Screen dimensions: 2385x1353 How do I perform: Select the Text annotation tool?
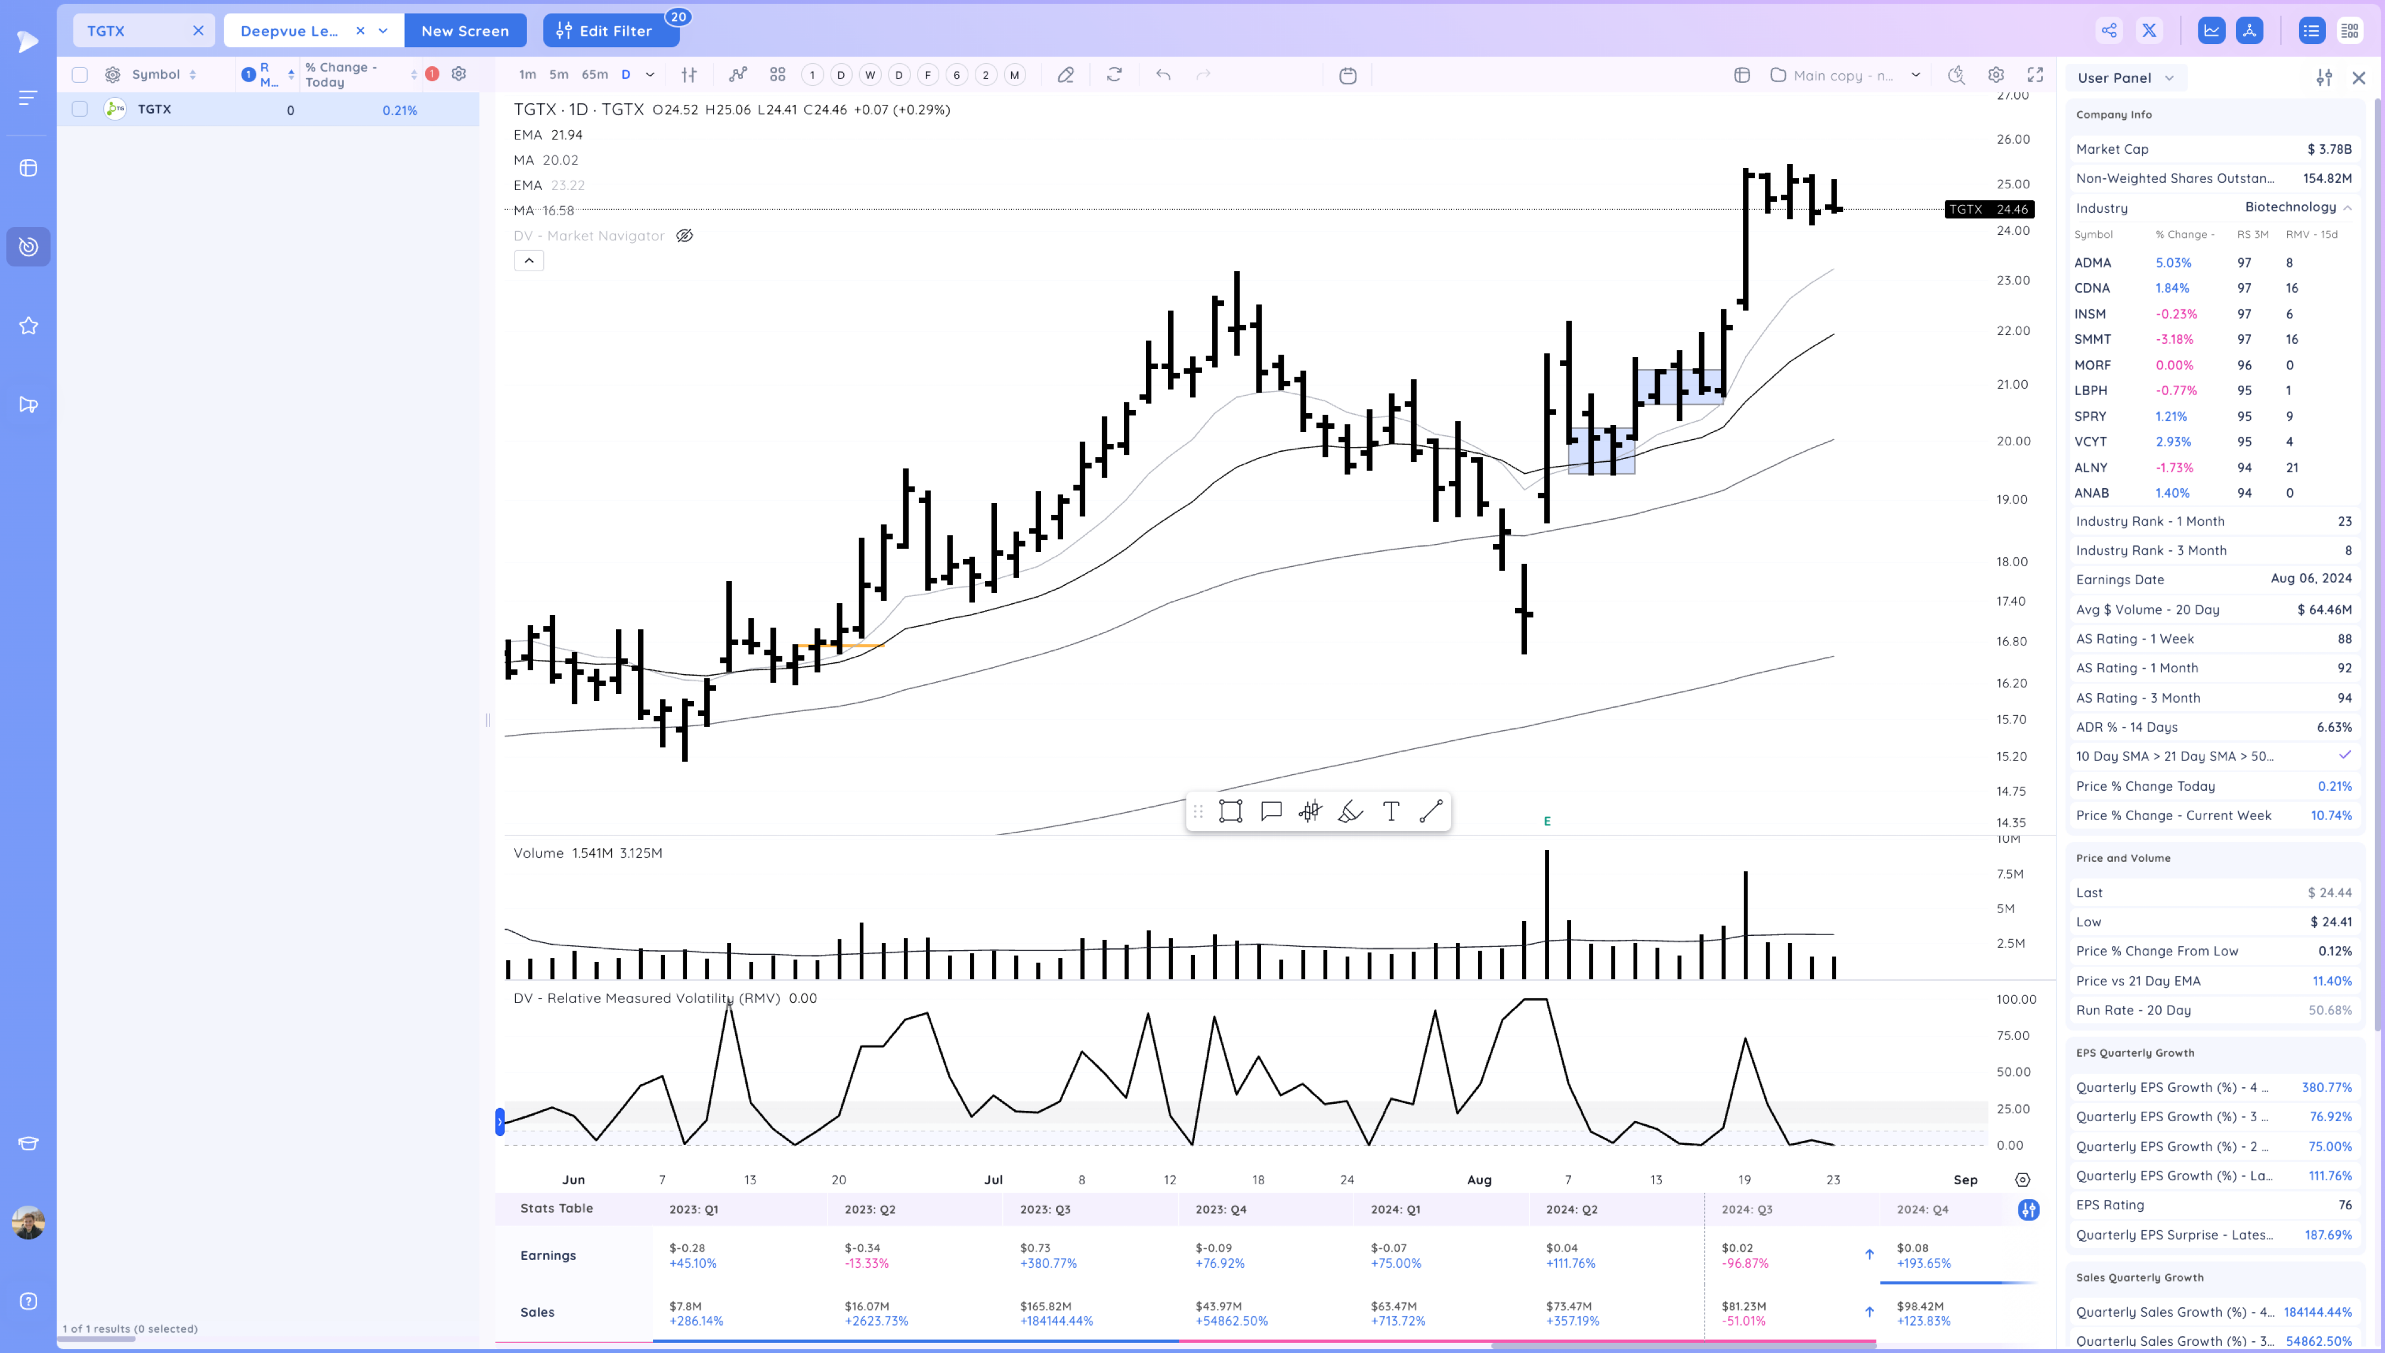[x=1390, y=811]
